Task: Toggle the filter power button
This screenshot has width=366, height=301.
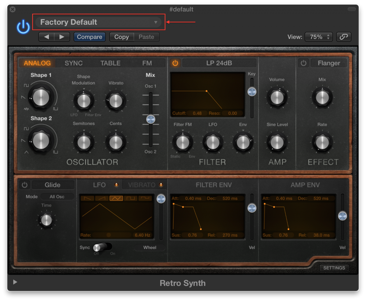Action: (175, 63)
